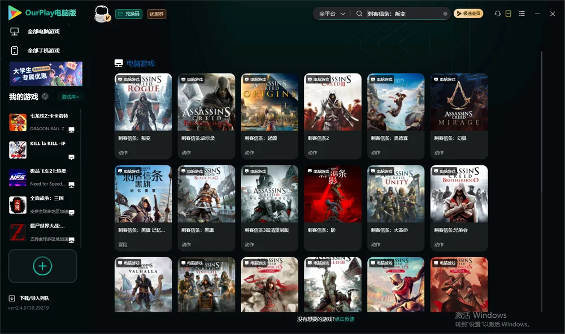Screen dimensions: 565x334
Task: Click the game list vertical scrollbar
Action: tap(542, 182)
